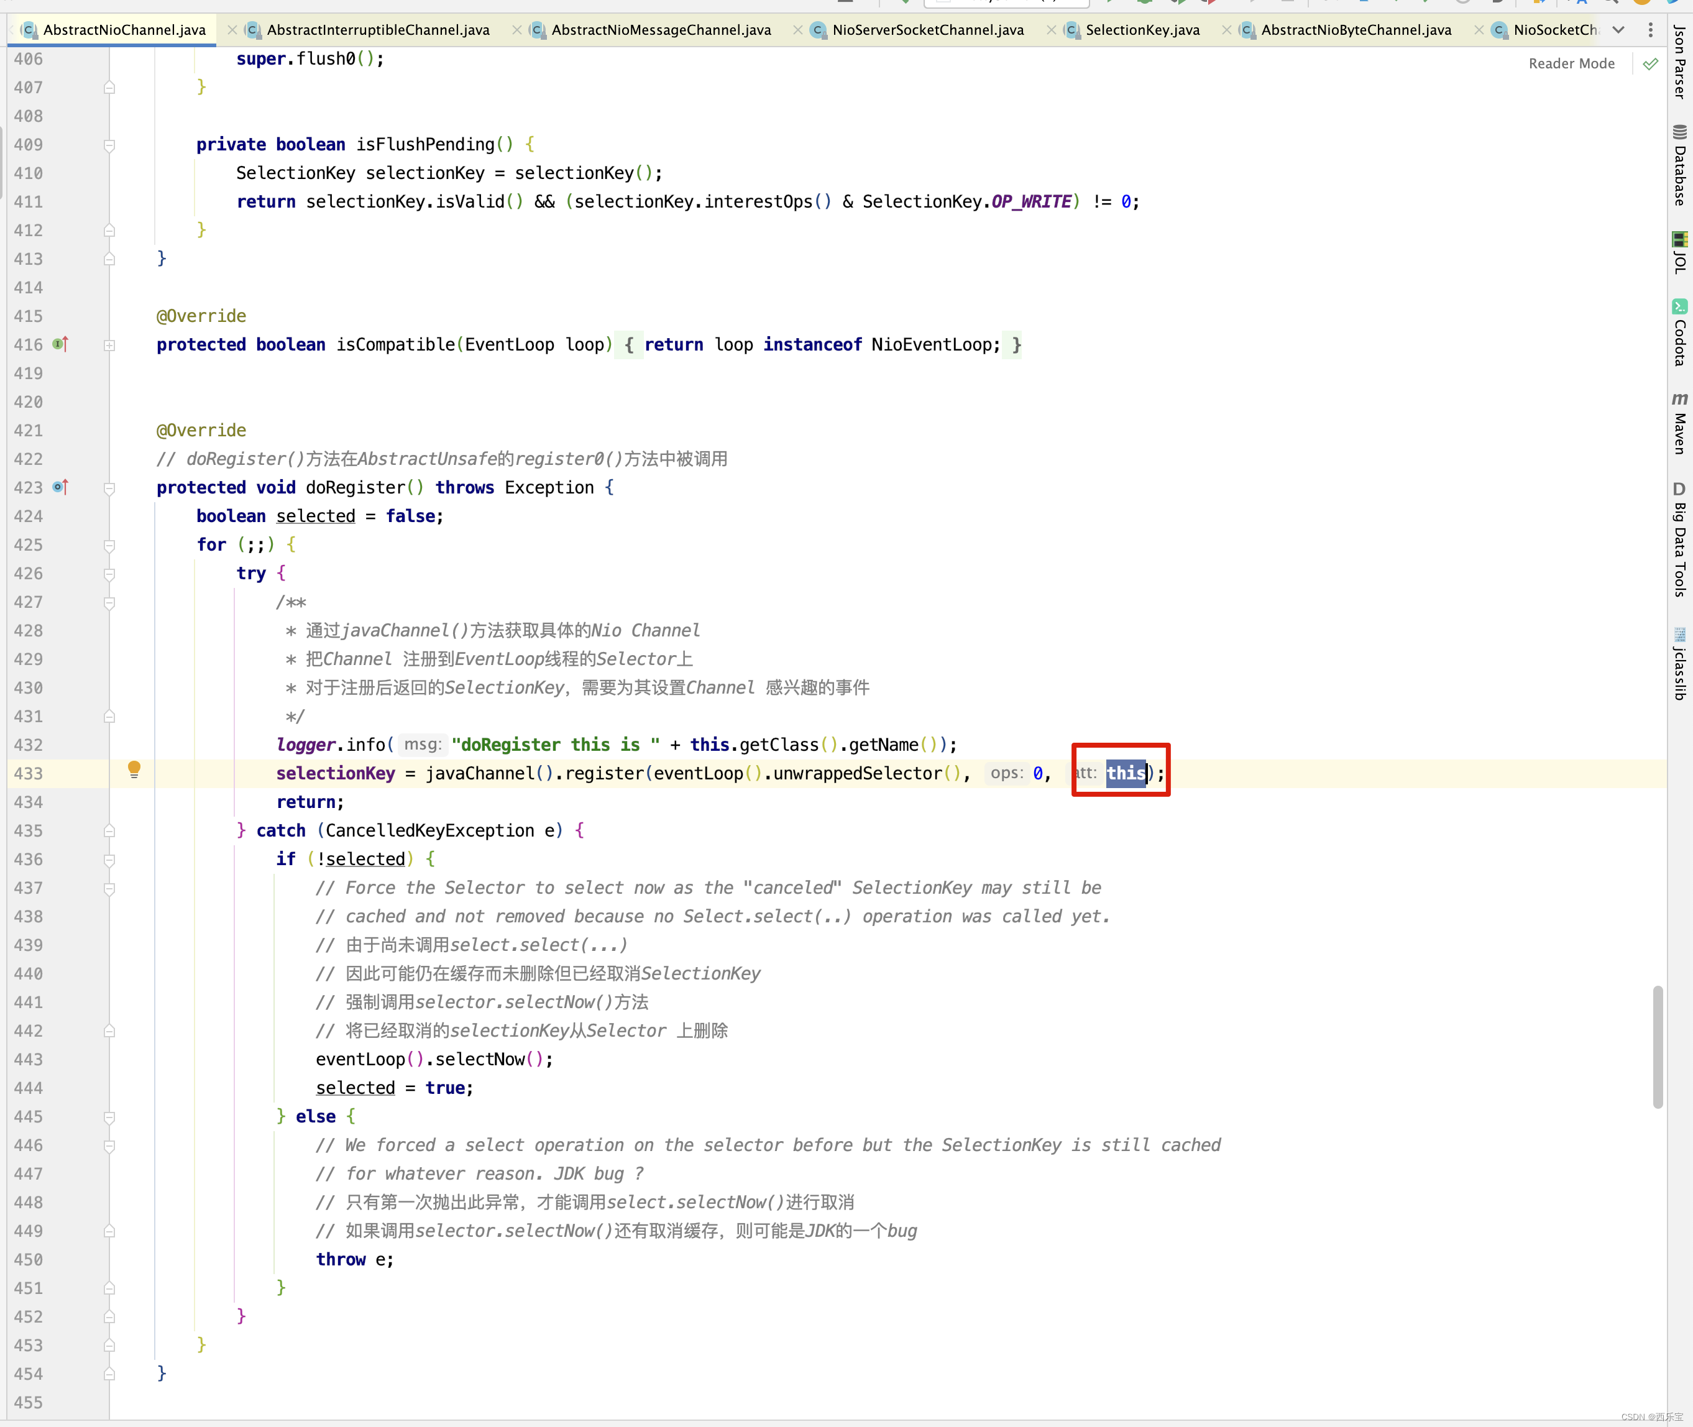This screenshot has height=1427, width=1693.
Task: Show hidden tabs dropdown arrow
Action: (1618, 30)
